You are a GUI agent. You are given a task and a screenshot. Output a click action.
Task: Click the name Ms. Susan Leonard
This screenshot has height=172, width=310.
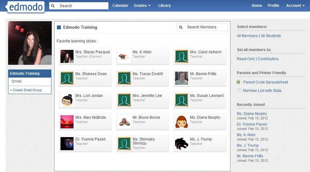(x=206, y=95)
